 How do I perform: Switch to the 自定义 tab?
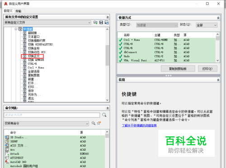point(8,11)
